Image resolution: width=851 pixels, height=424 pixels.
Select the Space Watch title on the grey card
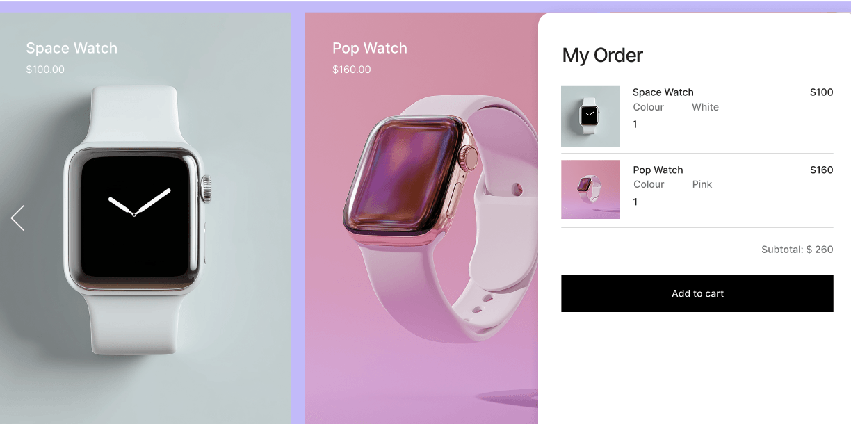click(x=72, y=49)
